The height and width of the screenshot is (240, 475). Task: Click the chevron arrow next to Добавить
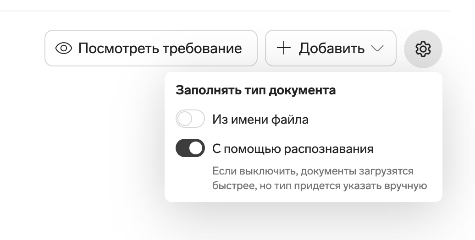tap(377, 49)
